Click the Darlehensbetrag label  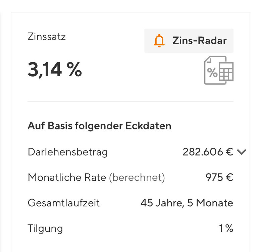pos(68,152)
